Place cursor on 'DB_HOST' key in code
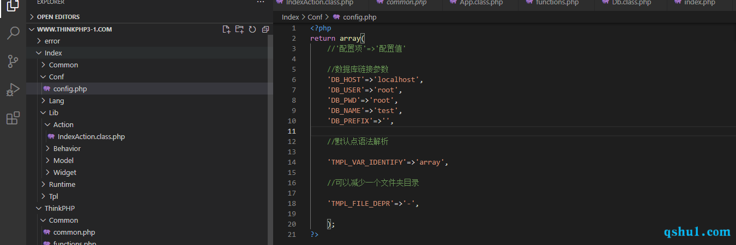 click(x=346, y=79)
